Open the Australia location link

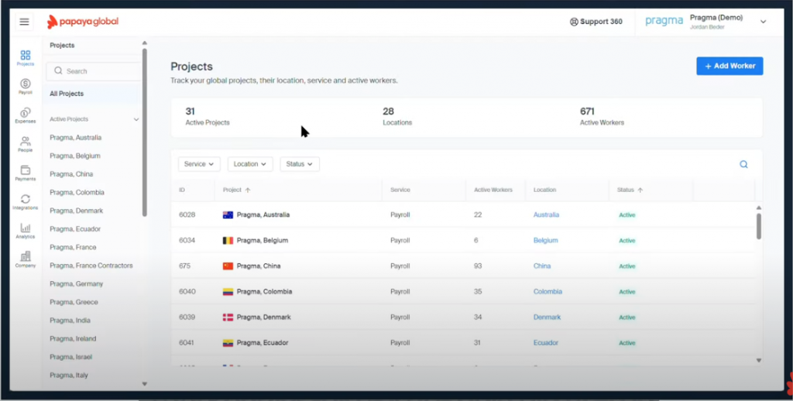[546, 215]
